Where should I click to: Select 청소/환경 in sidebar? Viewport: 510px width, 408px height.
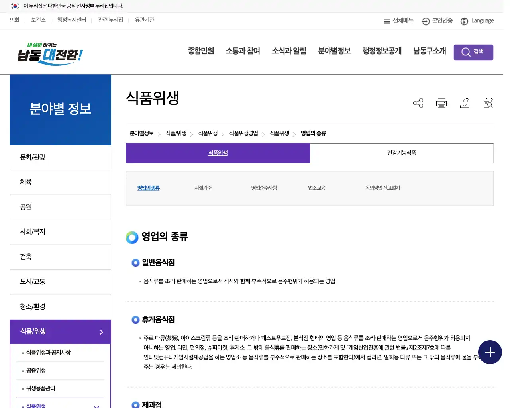[x=60, y=307]
